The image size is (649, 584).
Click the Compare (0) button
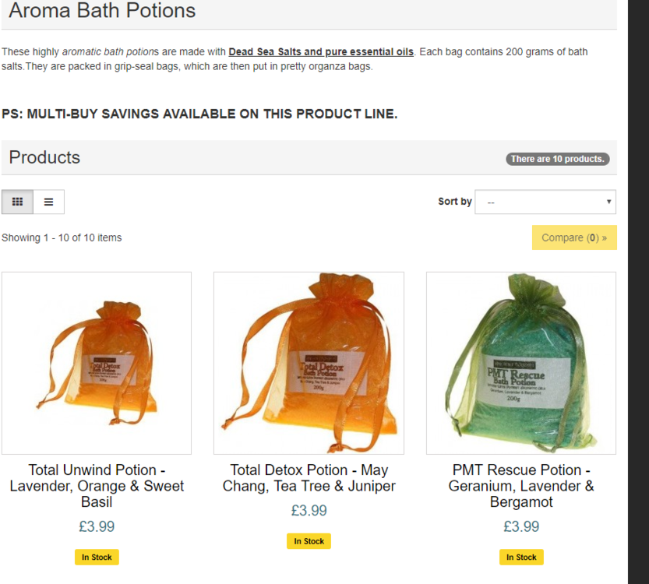click(x=574, y=237)
